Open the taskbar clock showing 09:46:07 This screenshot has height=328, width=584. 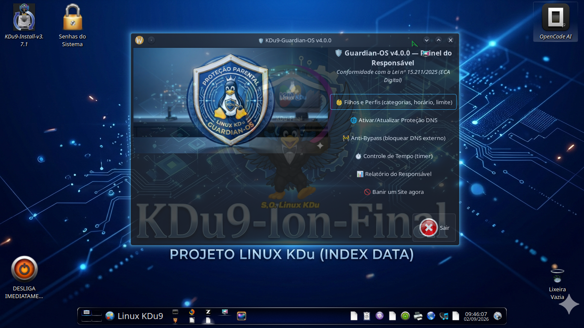(476, 316)
